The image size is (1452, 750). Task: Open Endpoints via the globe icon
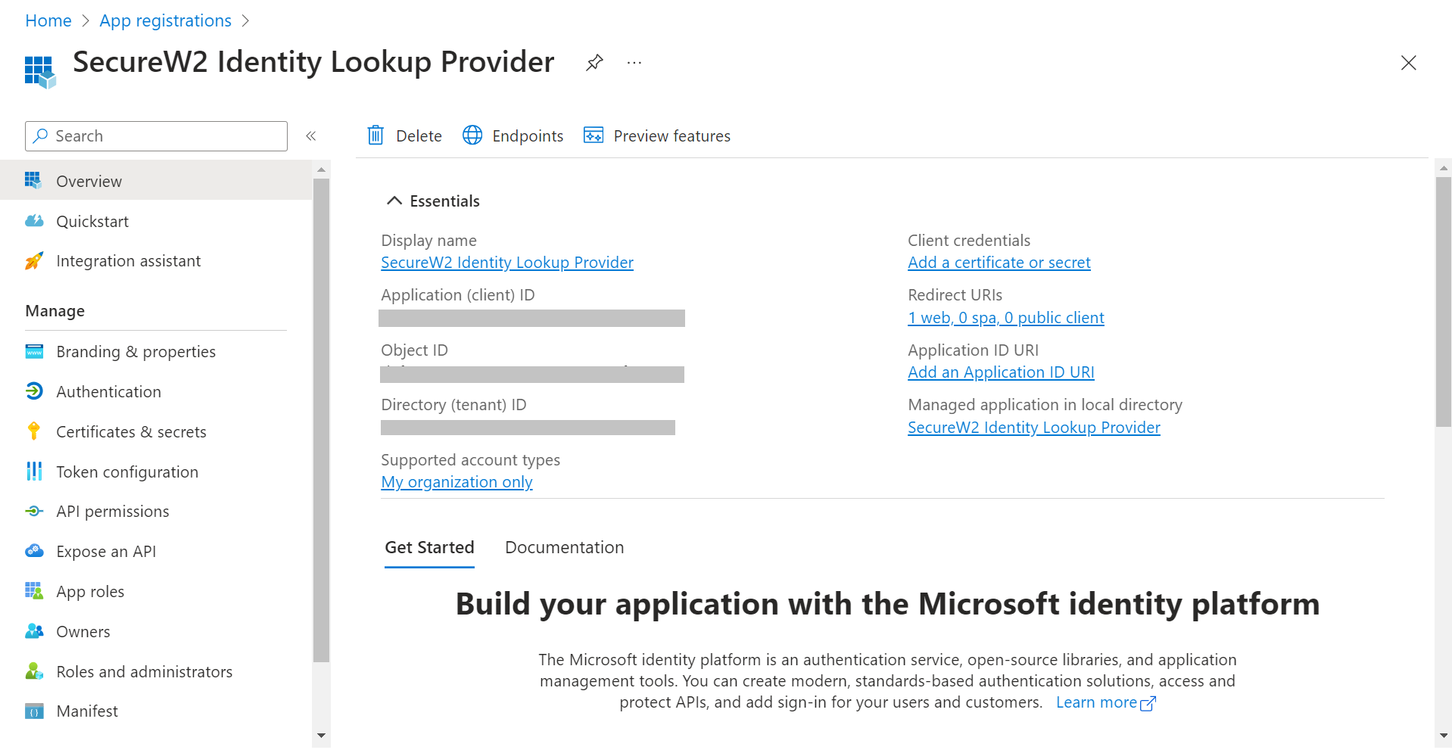[x=472, y=135]
